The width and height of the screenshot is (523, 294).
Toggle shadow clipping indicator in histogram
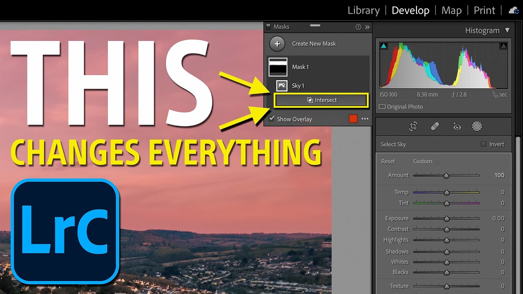point(384,46)
